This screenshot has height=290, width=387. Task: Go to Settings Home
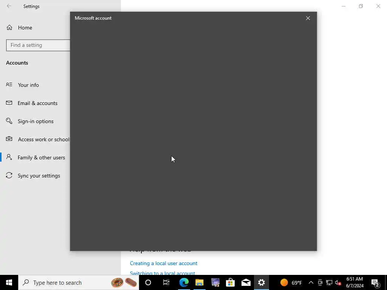25,28
